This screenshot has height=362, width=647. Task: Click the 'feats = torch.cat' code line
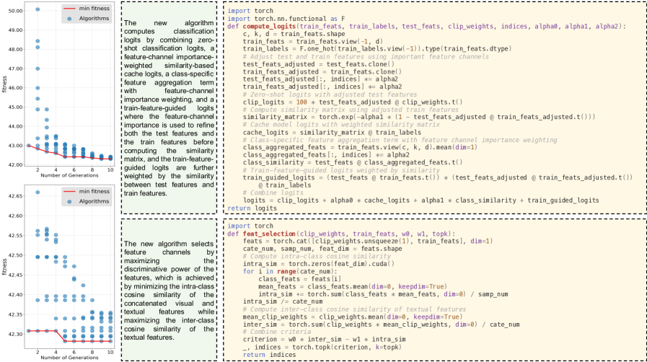tap(368, 241)
